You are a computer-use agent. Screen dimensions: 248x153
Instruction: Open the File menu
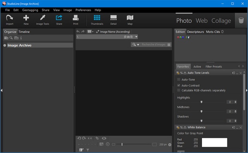pos(7,10)
